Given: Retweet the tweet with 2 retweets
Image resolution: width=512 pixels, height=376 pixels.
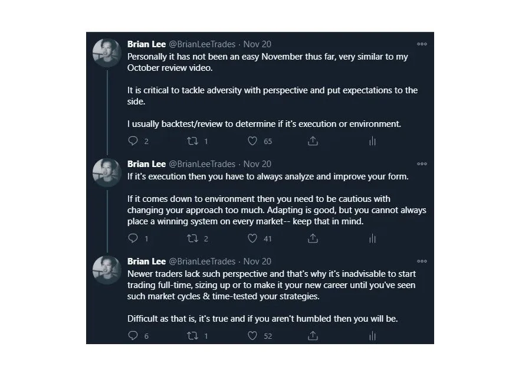Looking at the screenshot, I should coord(192,238).
